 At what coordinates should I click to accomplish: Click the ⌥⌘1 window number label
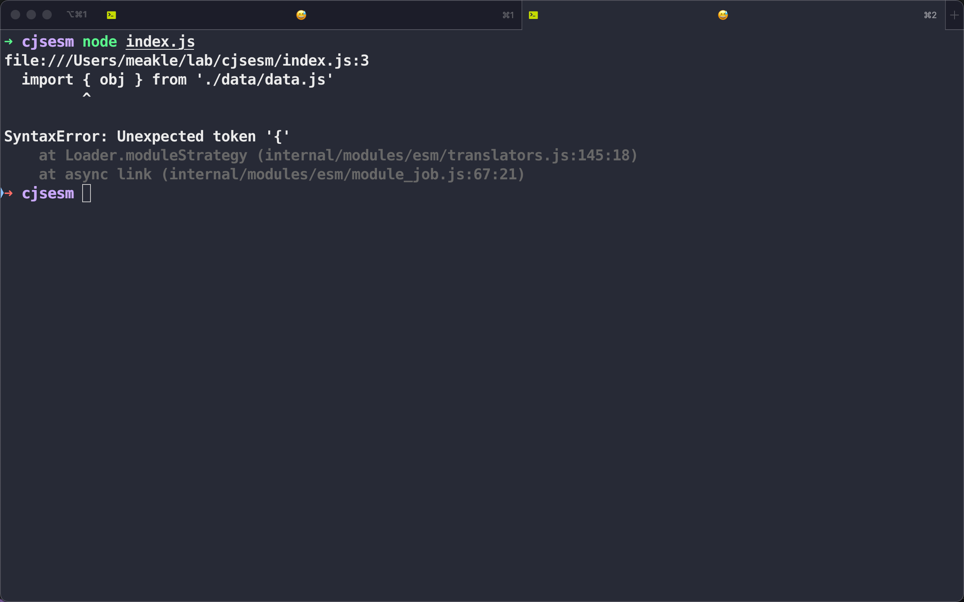pos(77,15)
